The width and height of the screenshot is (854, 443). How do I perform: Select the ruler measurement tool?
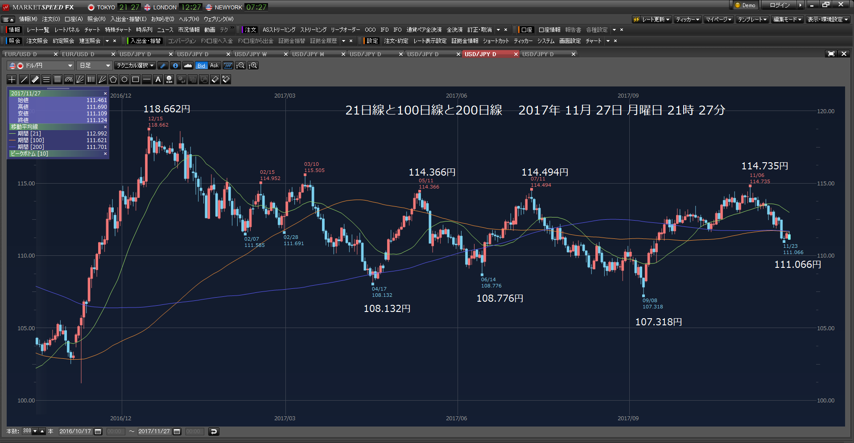click(35, 79)
